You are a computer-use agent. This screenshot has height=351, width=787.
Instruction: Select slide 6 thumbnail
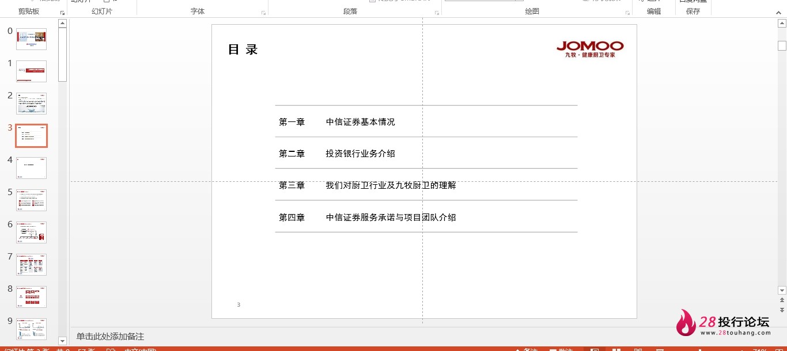(x=31, y=232)
